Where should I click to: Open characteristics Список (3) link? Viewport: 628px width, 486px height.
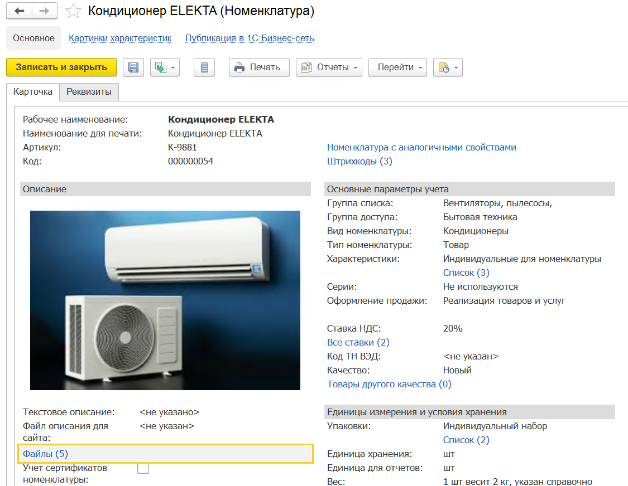[466, 273]
